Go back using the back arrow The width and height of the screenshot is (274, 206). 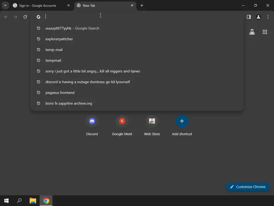click(x=6, y=17)
